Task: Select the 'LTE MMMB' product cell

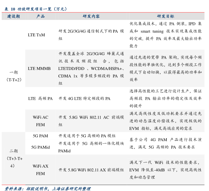Action: click(39, 68)
